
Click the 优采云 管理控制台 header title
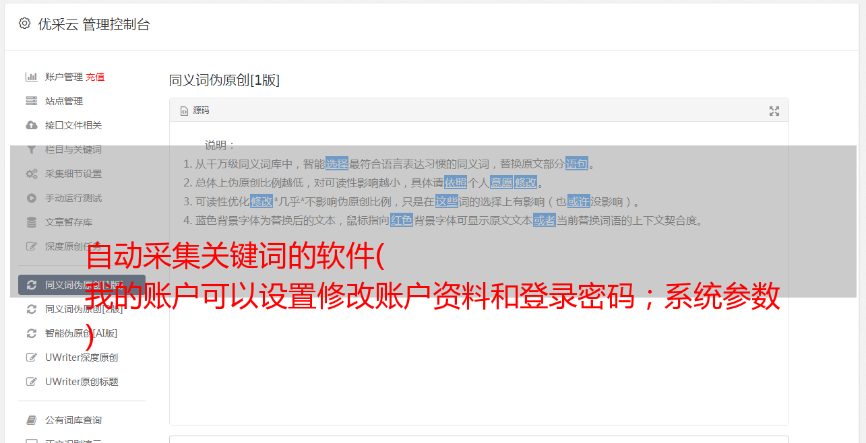[x=94, y=24]
